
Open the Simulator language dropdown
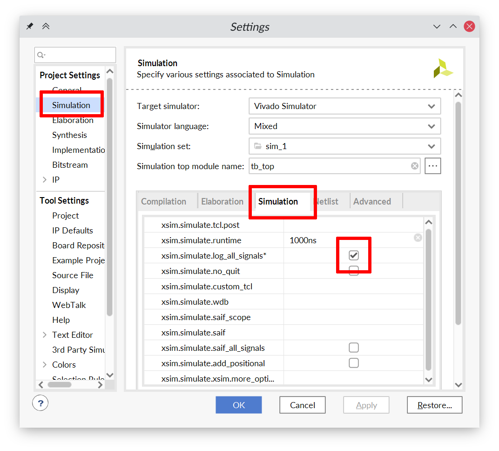[344, 126]
